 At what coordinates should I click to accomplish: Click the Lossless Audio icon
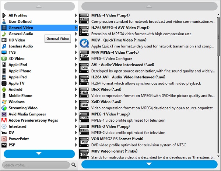point(4,46)
